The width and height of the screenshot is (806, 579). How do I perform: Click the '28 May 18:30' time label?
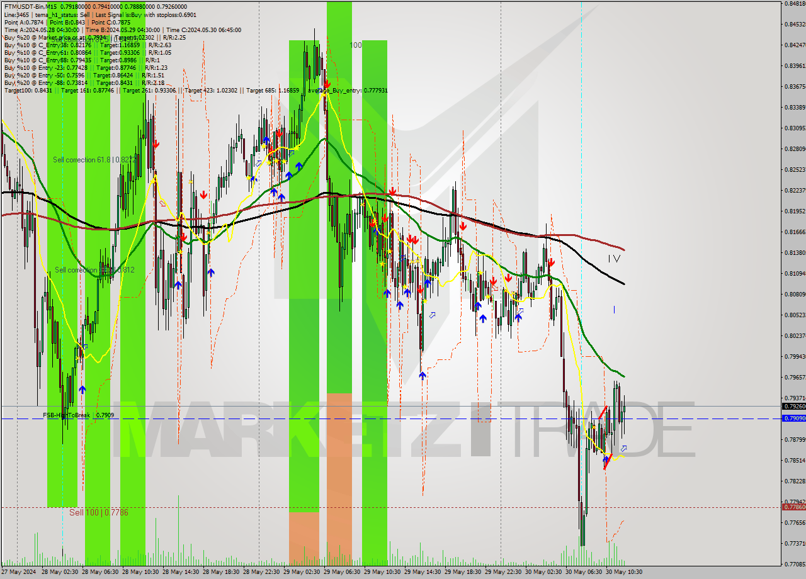coord(221,572)
